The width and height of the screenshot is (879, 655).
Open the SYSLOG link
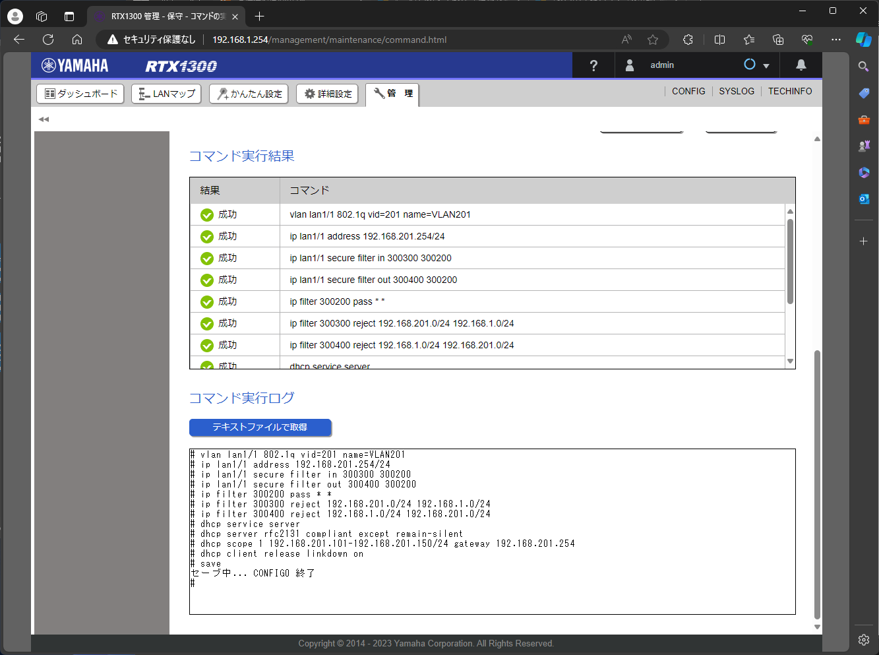click(x=737, y=91)
